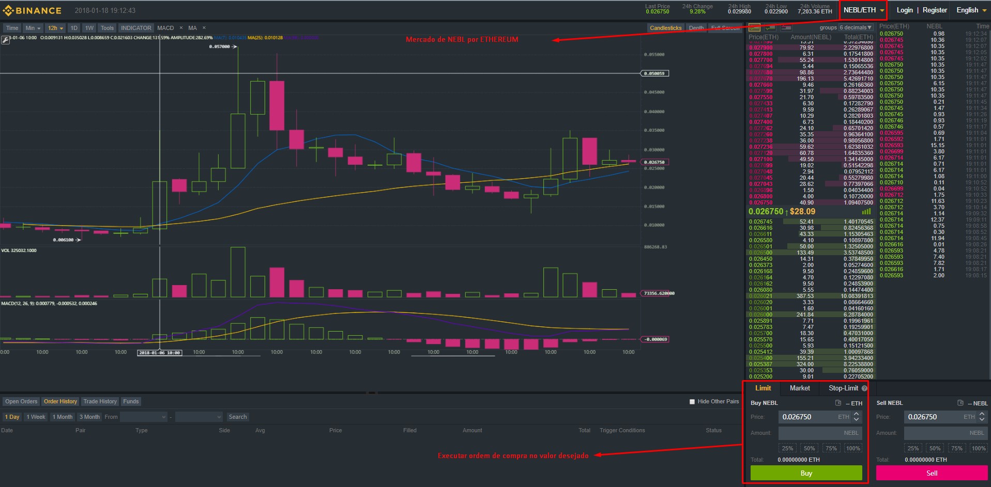Image resolution: width=991 pixels, height=487 pixels.
Task: Expand the Min interval dropdown
Action: point(33,28)
